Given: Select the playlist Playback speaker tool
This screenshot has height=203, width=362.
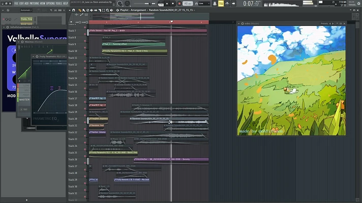Looking at the screenshot, I should (112, 10).
